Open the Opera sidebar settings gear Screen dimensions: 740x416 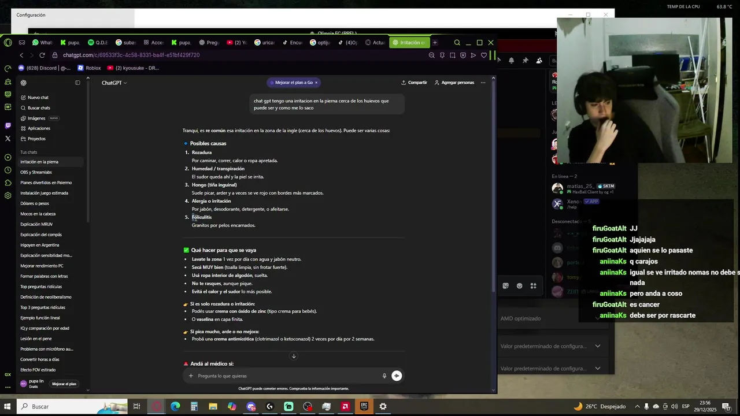pos(8,195)
